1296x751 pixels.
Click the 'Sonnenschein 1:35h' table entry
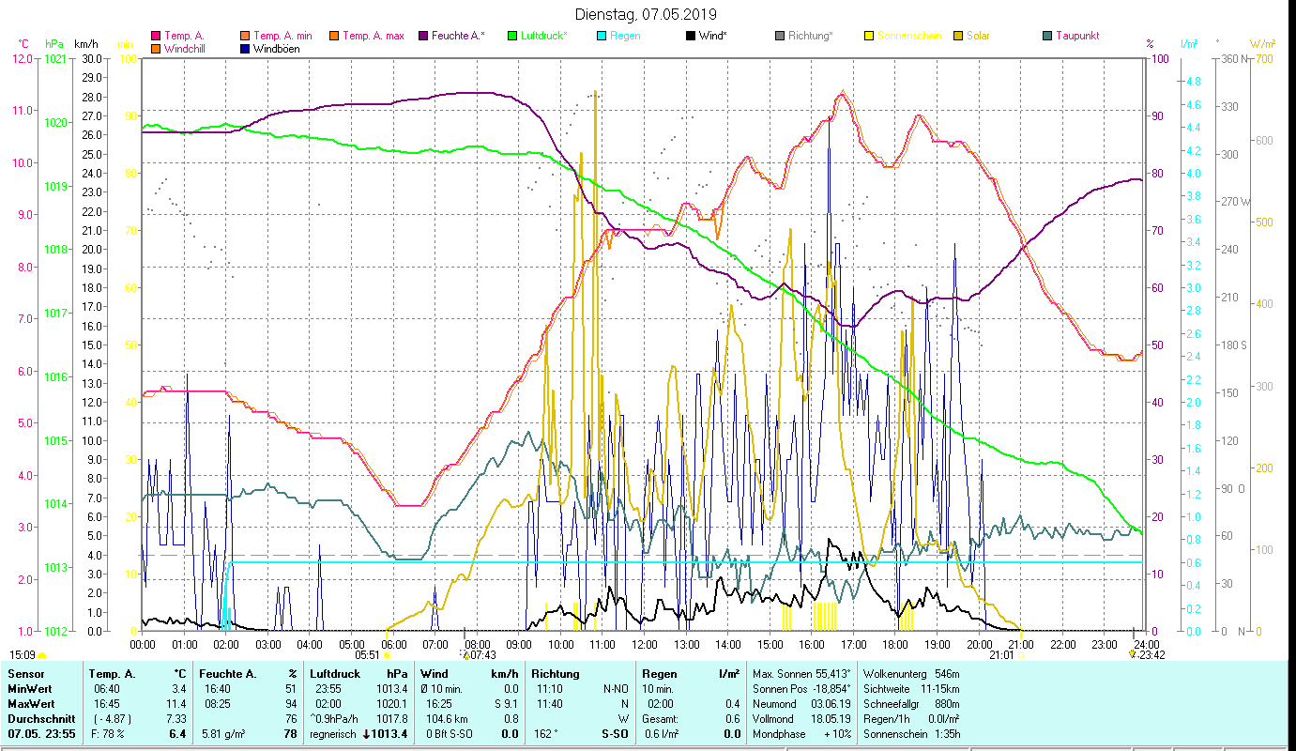tap(911, 734)
